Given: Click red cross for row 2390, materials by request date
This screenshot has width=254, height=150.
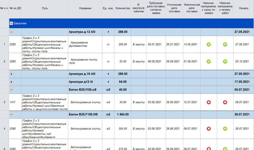Looking at the screenshot, I should pos(209,129).
